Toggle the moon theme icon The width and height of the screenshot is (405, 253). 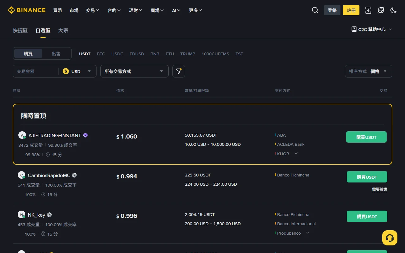[x=394, y=10]
